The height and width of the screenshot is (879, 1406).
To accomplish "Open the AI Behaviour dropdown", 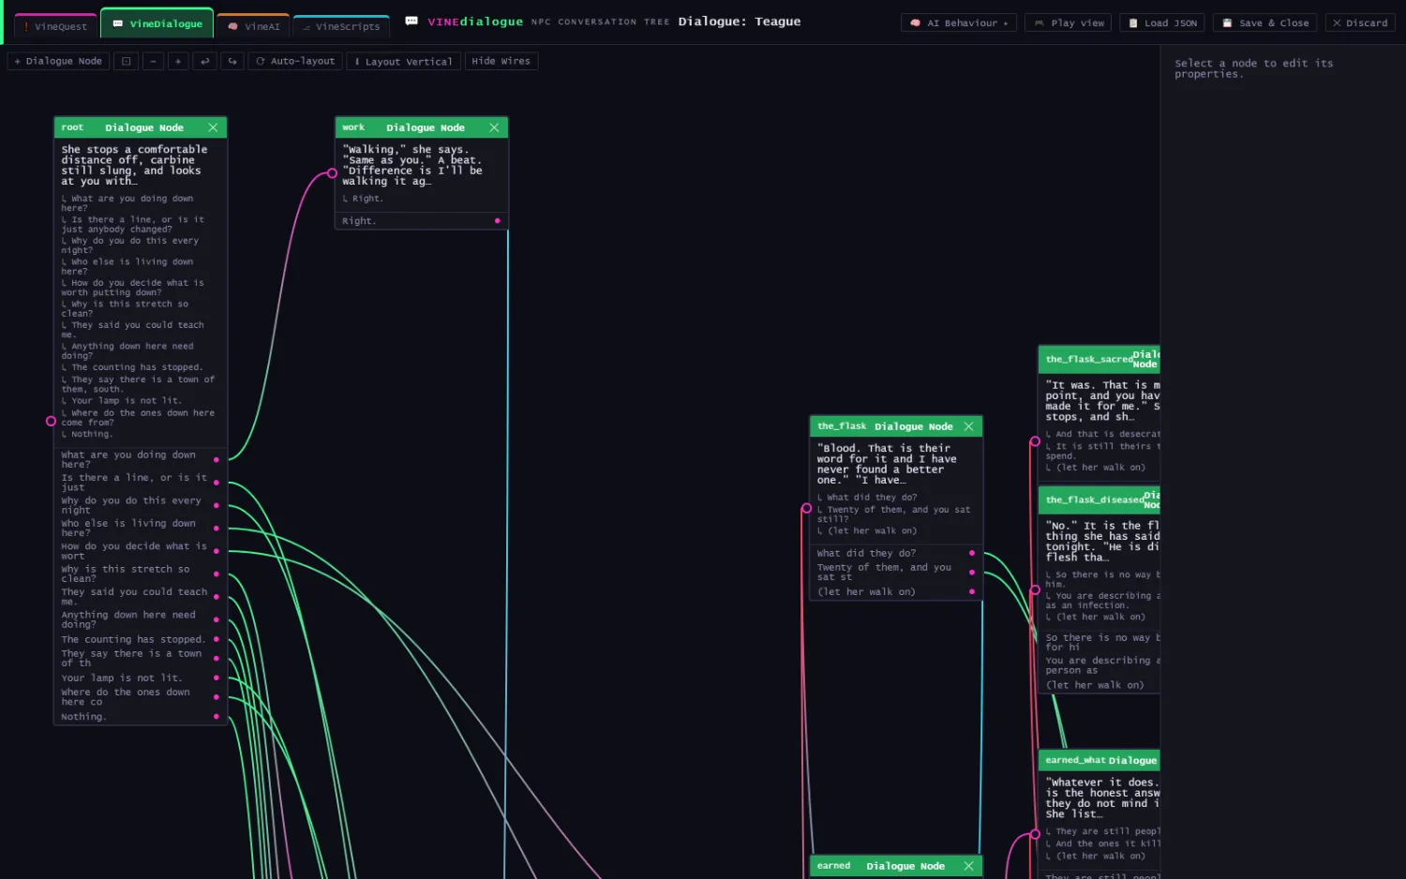I will (959, 22).
